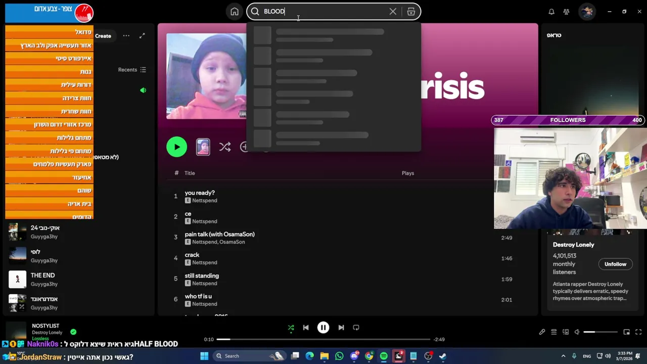Open the ENG language switcher
Screen dimensions: 647x364
point(587,356)
